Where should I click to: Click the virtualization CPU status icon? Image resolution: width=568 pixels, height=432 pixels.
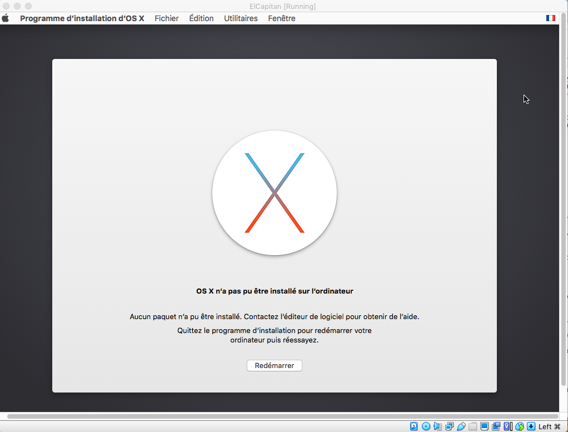click(508, 426)
